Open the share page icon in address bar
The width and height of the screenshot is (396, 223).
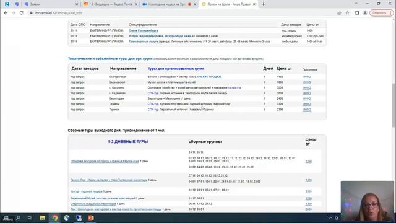click(339, 13)
